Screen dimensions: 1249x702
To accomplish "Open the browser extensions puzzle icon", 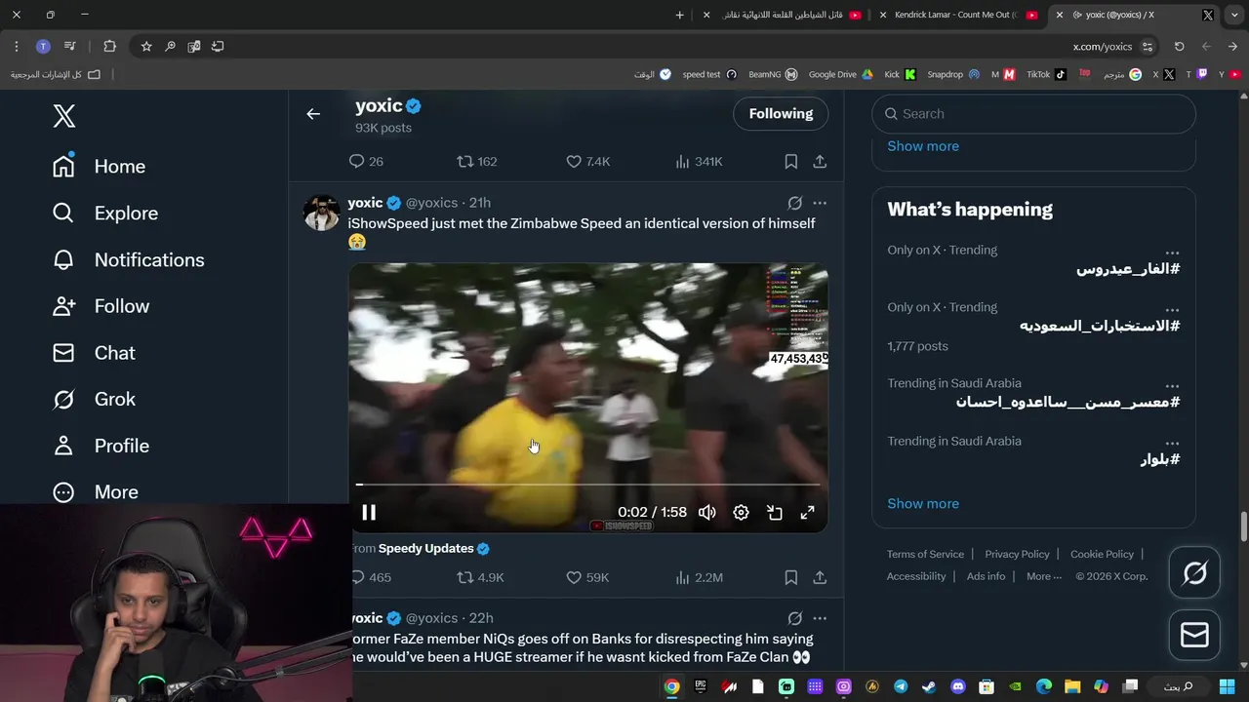I will point(109,46).
